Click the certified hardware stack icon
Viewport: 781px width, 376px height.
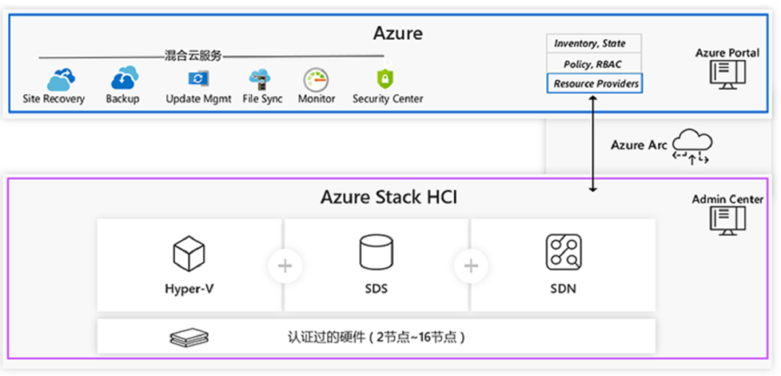pos(189,337)
